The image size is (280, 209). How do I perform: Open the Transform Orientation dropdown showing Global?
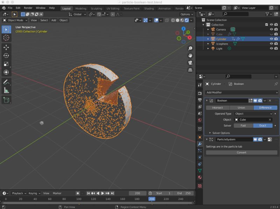[x=78, y=14]
